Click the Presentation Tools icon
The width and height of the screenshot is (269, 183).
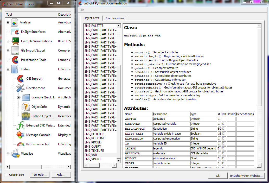coord(15,60)
